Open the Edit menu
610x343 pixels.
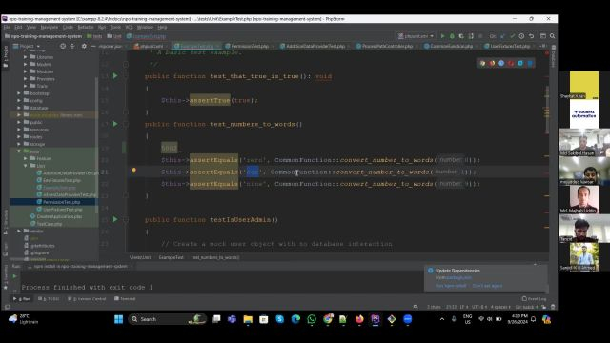18,28
